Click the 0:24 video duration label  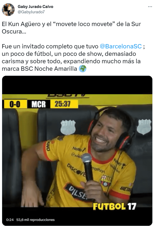click(10, 220)
